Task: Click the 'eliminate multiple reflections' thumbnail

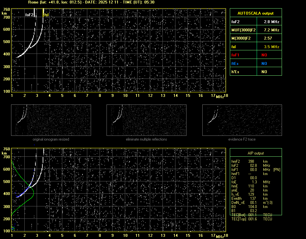Action: pyautogui.click(x=146, y=120)
